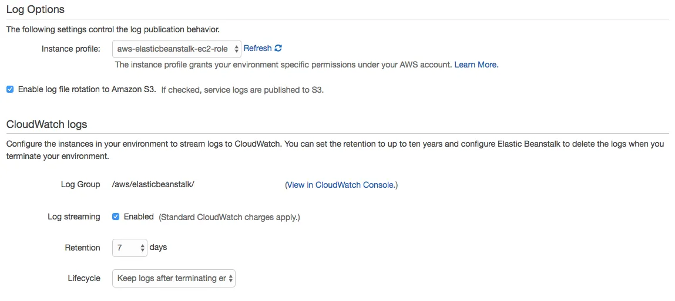Open the Retention days dropdown
The height and width of the screenshot is (301, 675).
pyautogui.click(x=129, y=248)
